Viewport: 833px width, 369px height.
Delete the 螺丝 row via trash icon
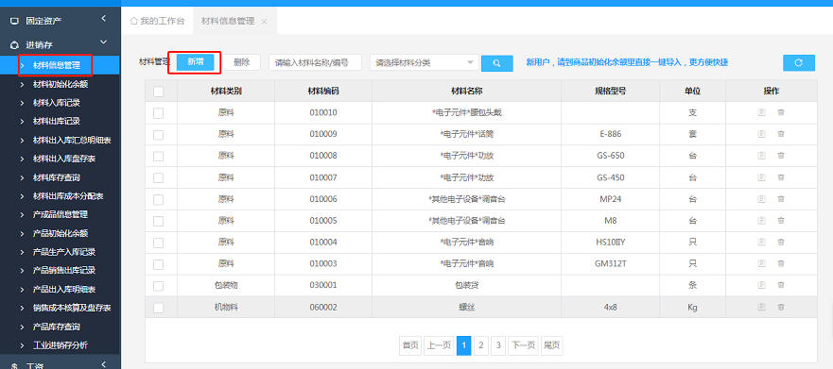tap(780, 307)
